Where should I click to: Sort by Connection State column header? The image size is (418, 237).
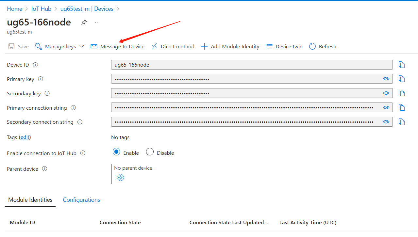pos(120,222)
